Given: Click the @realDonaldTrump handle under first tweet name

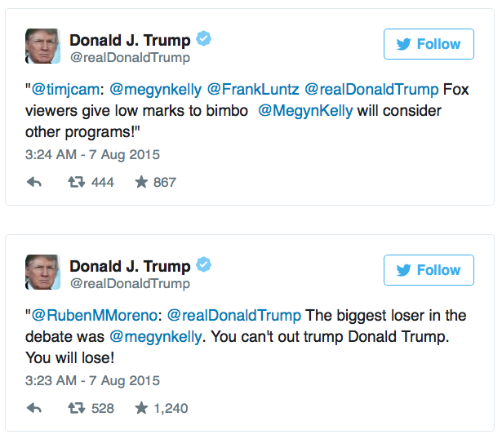Looking at the screenshot, I should click(x=129, y=58).
